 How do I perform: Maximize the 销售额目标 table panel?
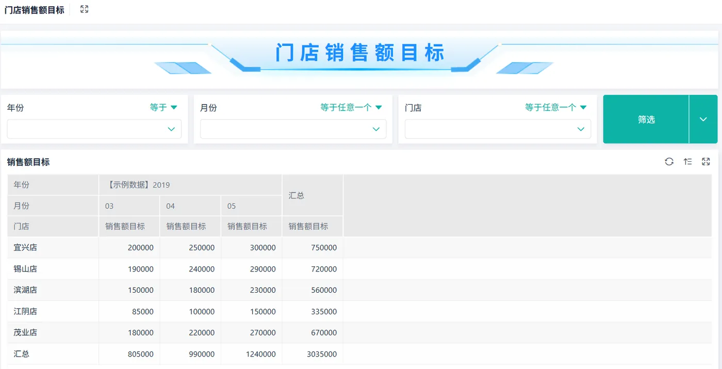pyautogui.click(x=706, y=162)
